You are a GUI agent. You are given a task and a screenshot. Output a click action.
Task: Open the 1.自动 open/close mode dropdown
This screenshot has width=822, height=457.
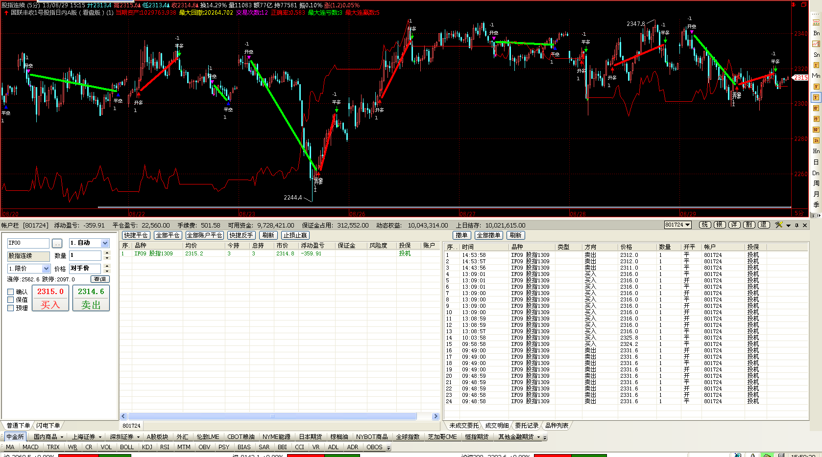coord(105,243)
